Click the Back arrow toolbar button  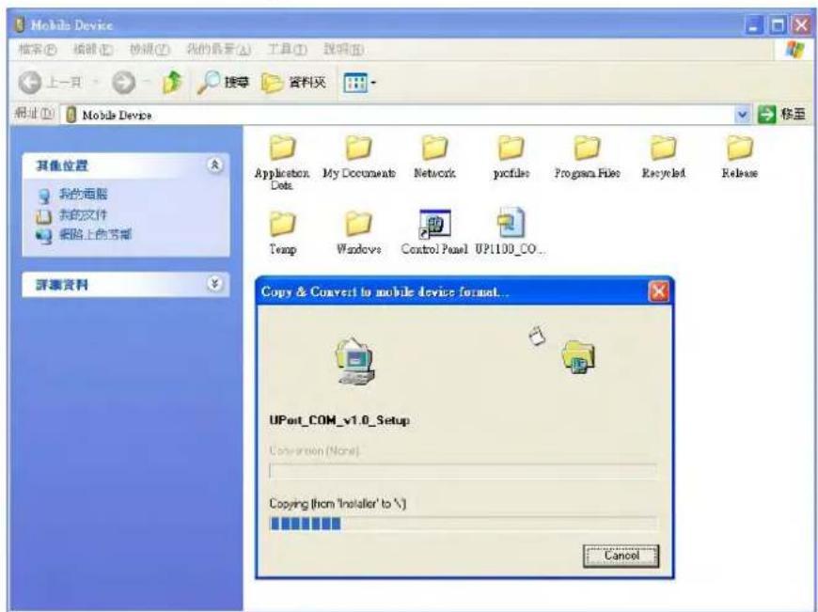pyautogui.click(x=30, y=83)
